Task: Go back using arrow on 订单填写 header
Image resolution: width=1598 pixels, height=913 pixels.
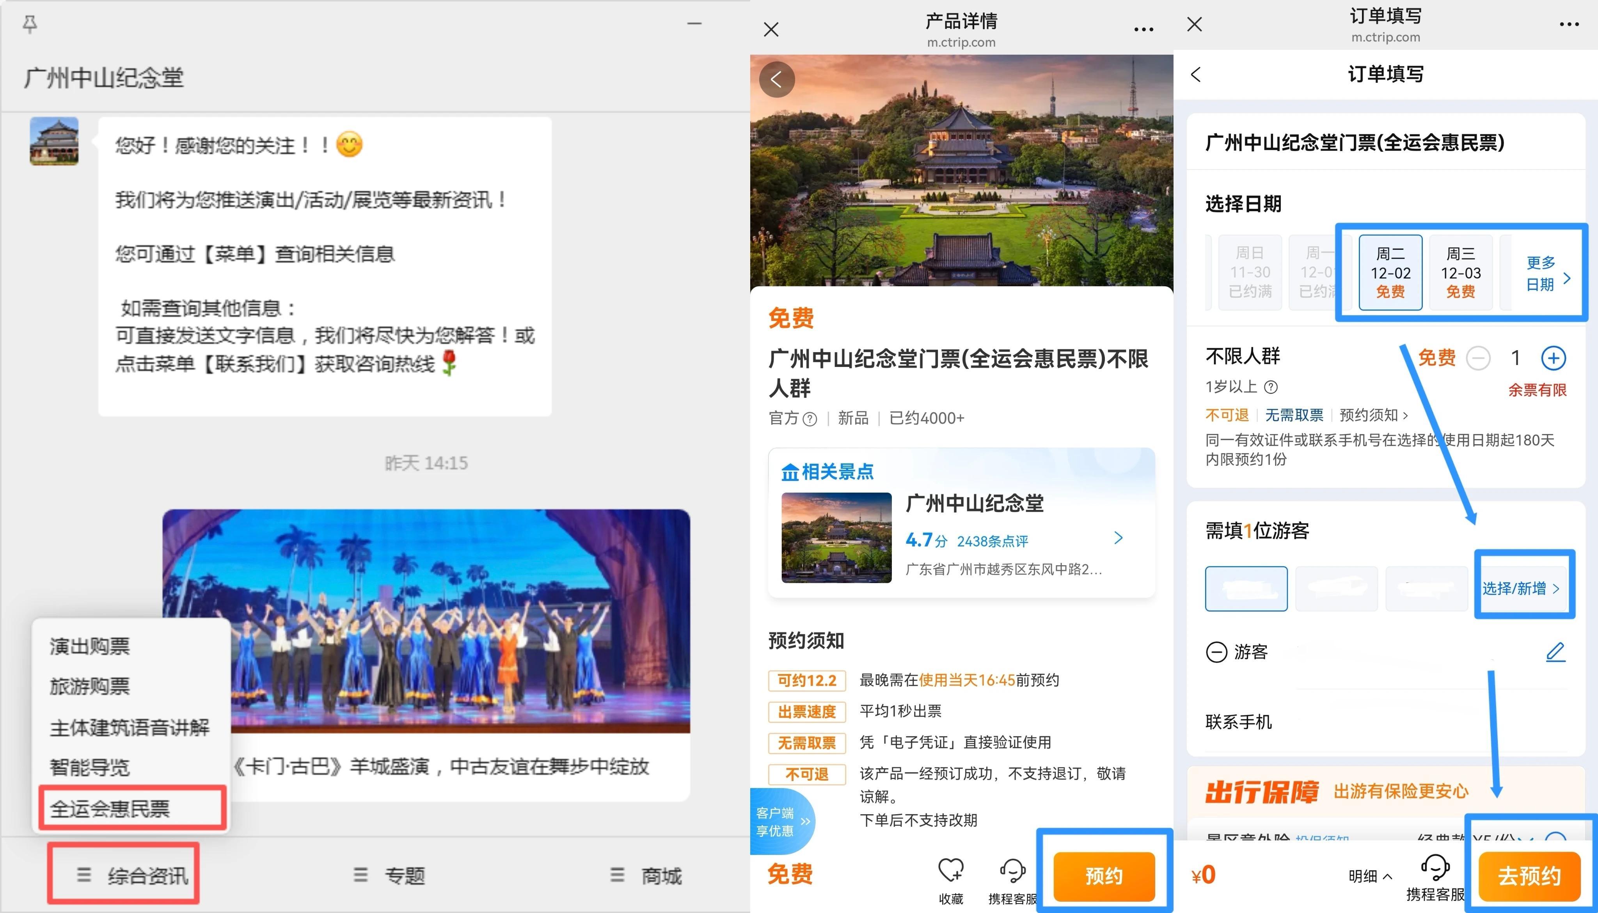Action: click(1196, 75)
